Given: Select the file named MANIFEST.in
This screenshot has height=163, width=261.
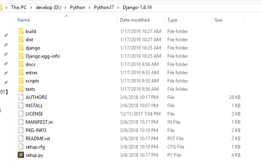Looking at the screenshot, I should point(39,122).
